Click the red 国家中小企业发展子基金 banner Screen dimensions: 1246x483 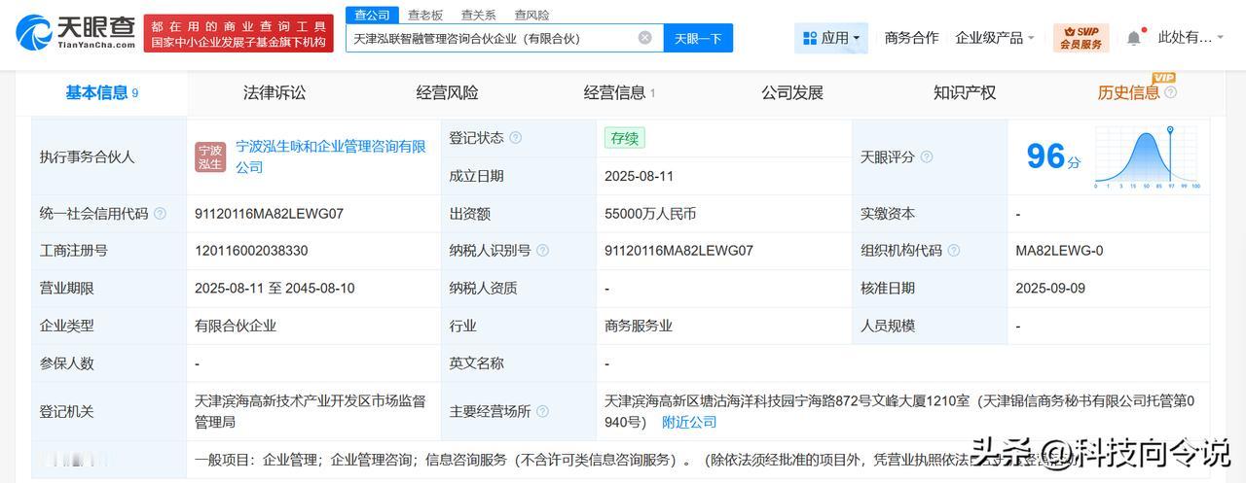(238, 33)
